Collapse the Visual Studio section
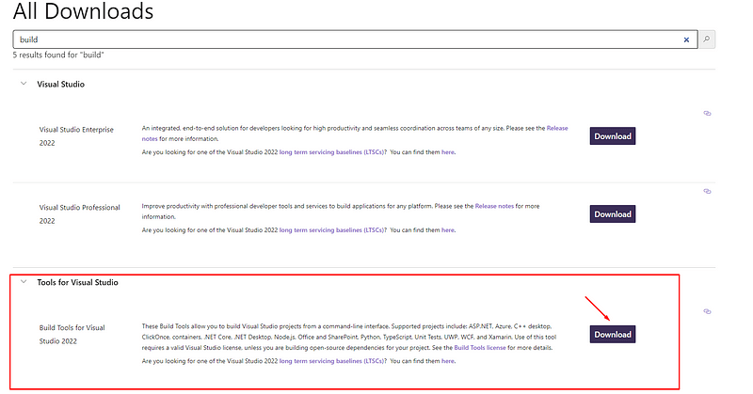 [24, 84]
